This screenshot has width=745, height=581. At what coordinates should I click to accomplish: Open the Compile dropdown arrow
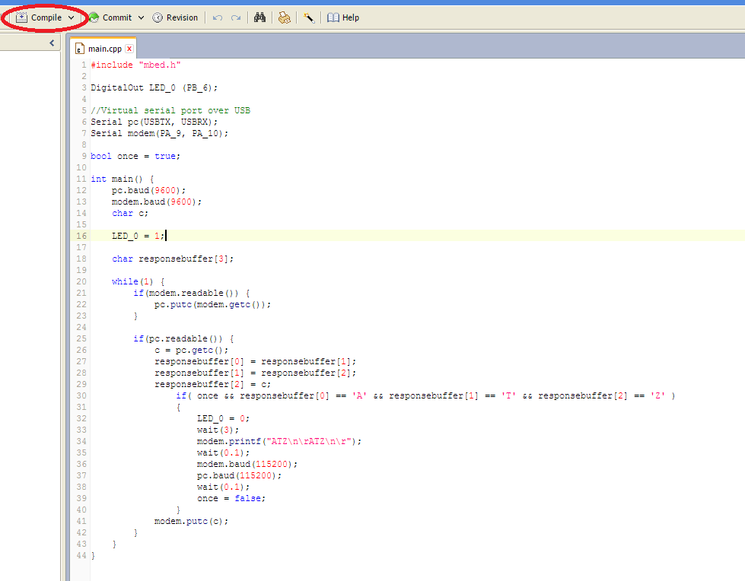pyautogui.click(x=71, y=17)
